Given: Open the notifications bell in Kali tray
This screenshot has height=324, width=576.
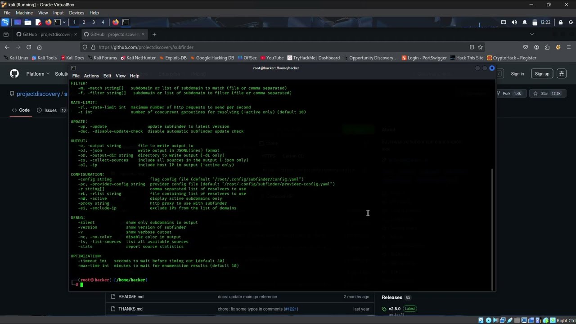Looking at the screenshot, I should pos(525,22).
